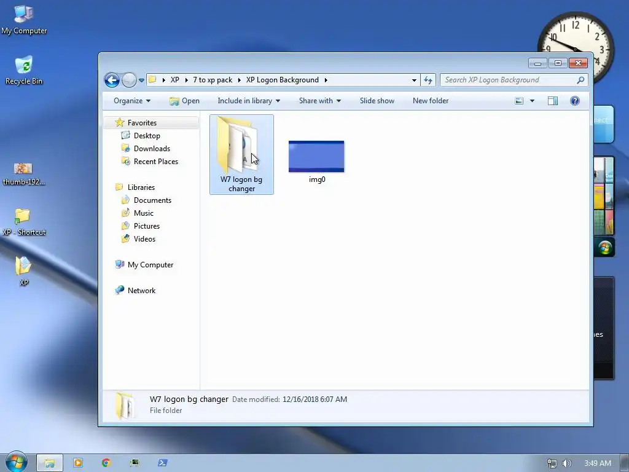Click Open in the command bar
The width and height of the screenshot is (629, 472).
click(x=184, y=101)
